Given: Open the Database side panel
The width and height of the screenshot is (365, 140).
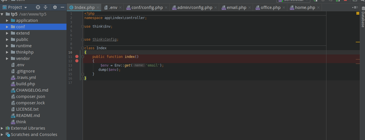Looking at the screenshot, I should [363, 18].
